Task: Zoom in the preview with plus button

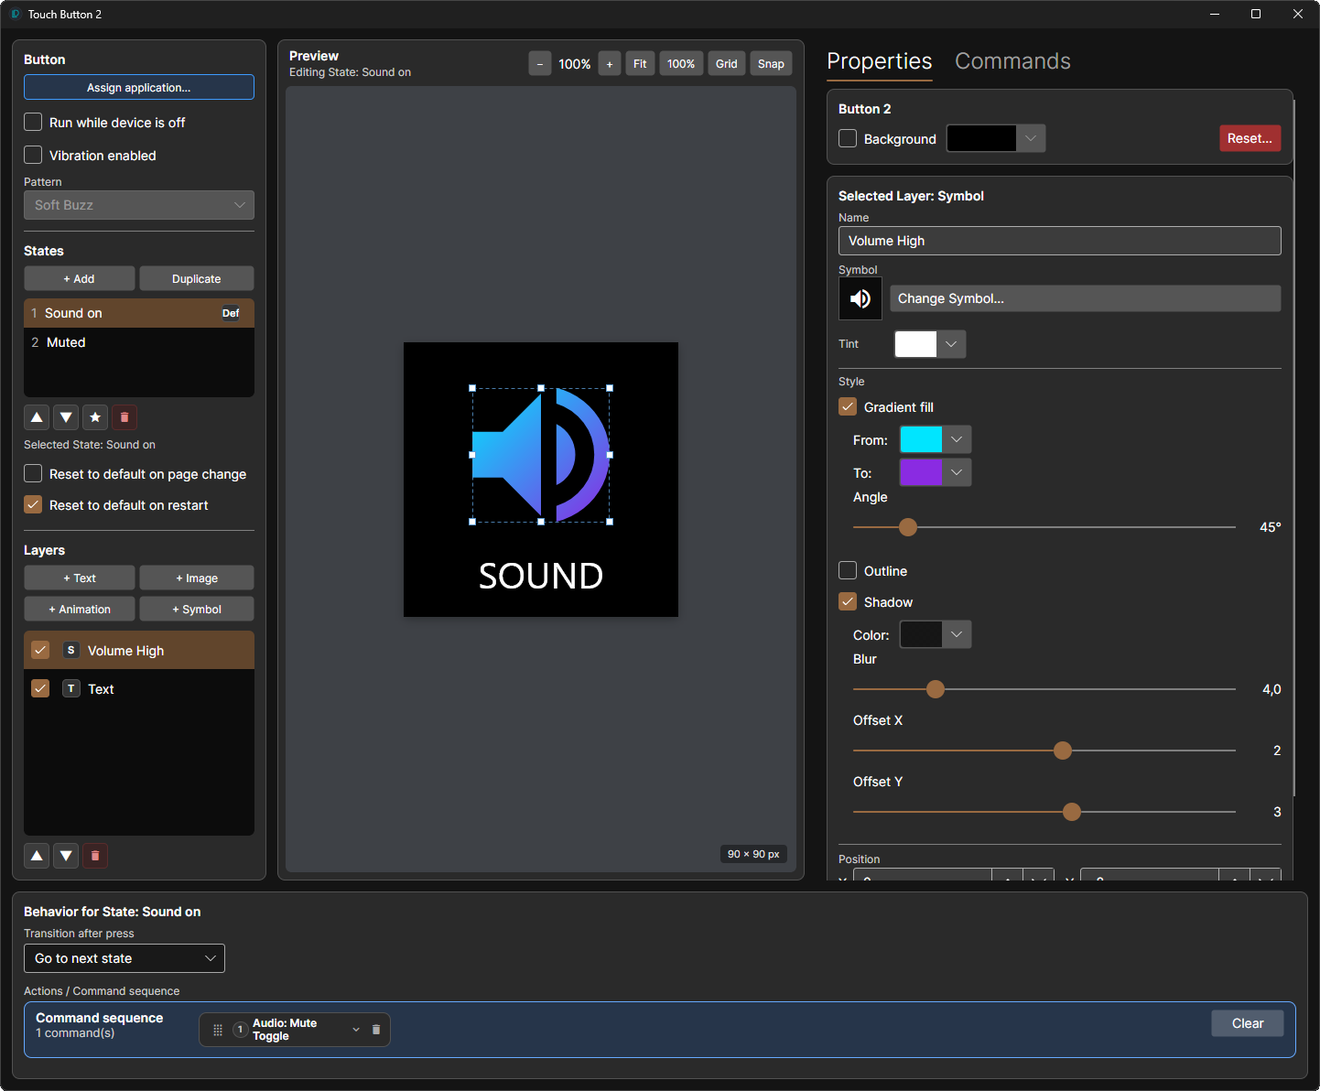Action: [610, 64]
